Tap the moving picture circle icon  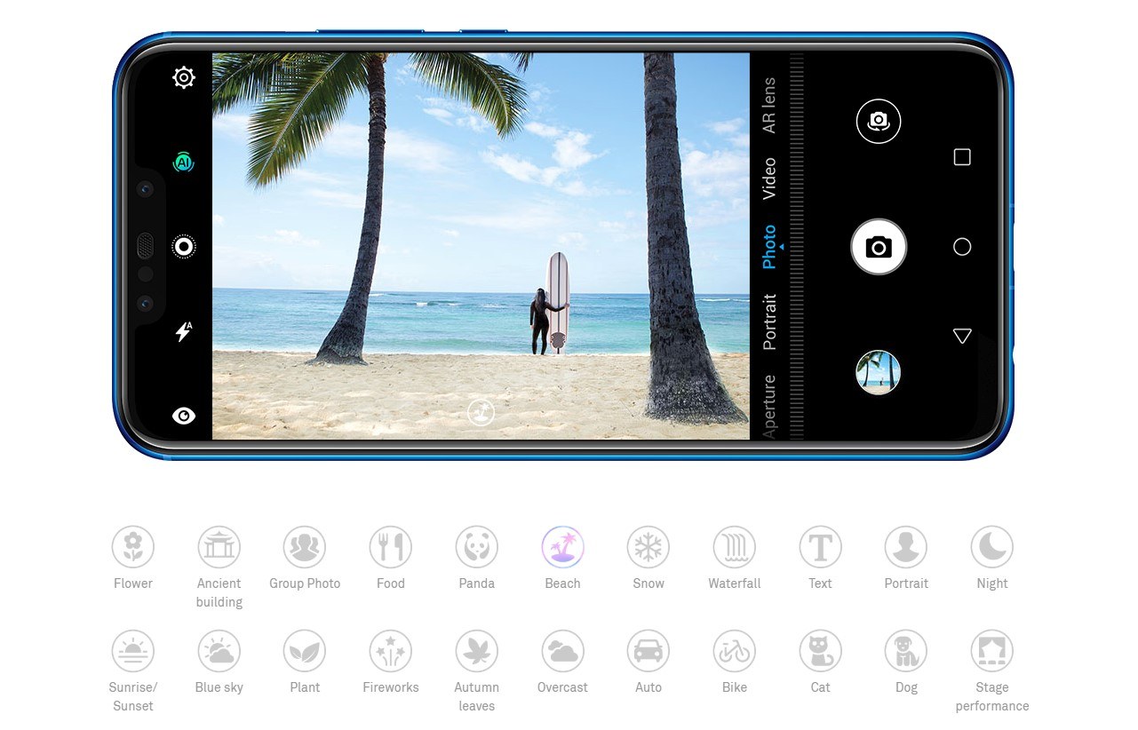tap(184, 247)
